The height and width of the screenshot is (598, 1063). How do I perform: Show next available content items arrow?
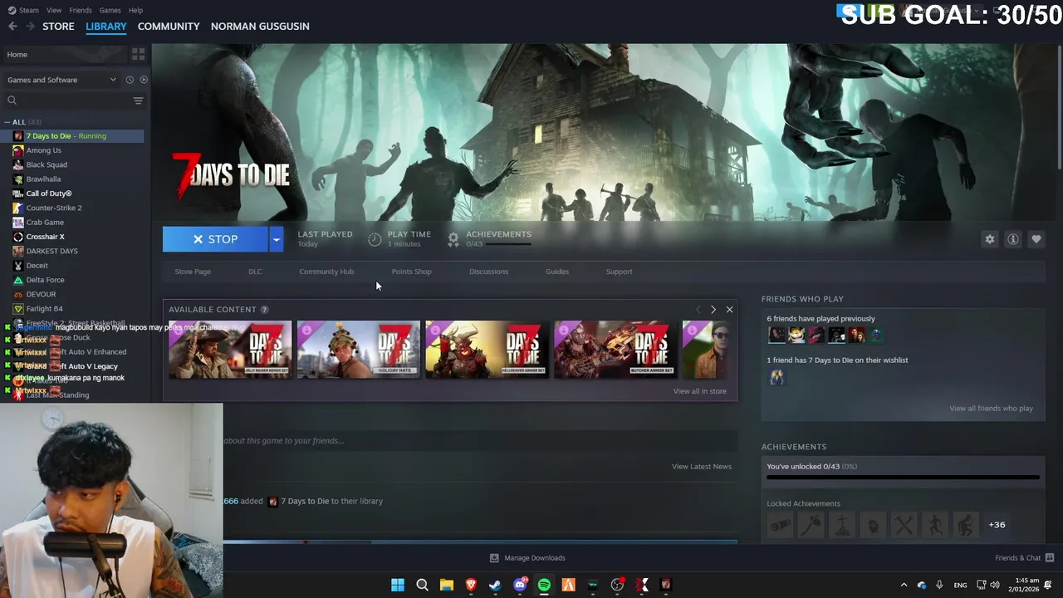[713, 310]
